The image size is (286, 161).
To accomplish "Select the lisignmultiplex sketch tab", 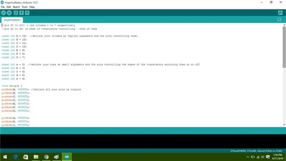I will [12, 20].
